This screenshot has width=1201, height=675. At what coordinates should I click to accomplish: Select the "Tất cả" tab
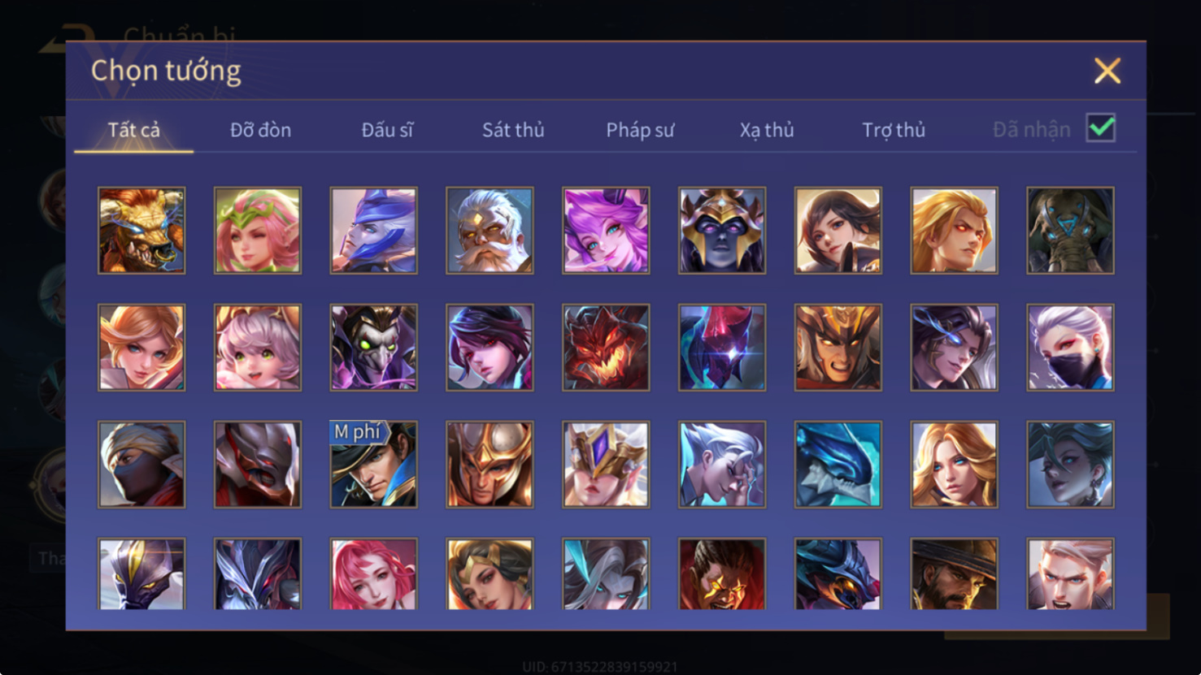[x=134, y=130]
